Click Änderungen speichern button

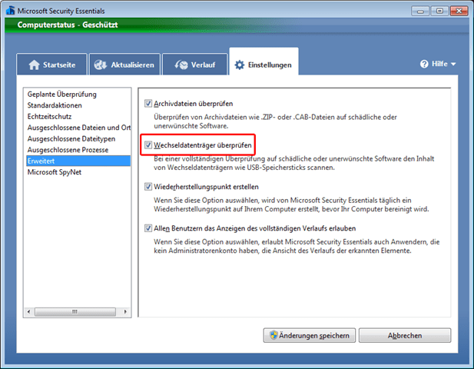[x=310, y=335]
